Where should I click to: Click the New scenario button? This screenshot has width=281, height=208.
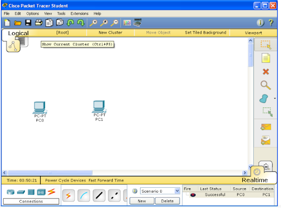point(142,201)
